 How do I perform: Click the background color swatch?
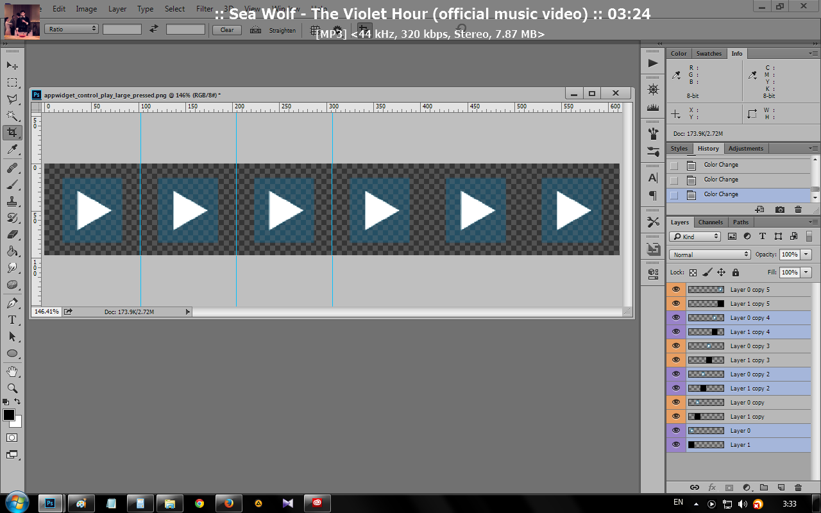click(x=17, y=423)
